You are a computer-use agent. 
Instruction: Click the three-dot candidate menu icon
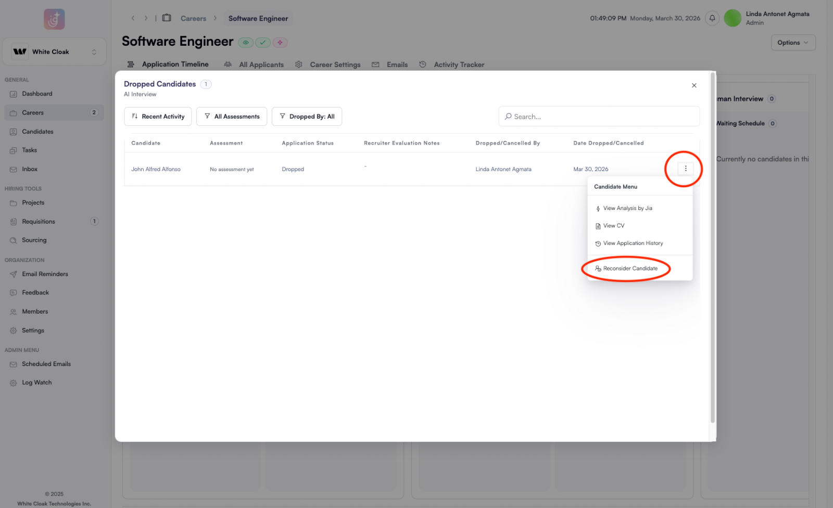coord(685,168)
